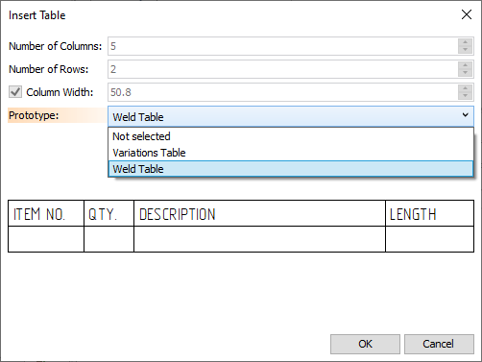Increase Number of Columns with up arrow

[465, 42]
